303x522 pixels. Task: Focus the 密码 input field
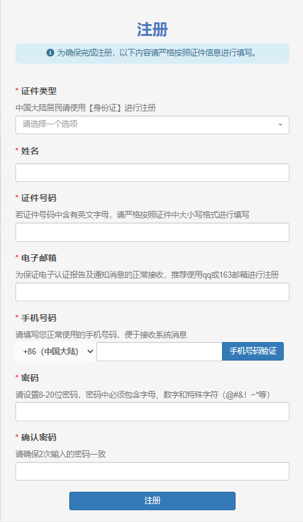[152, 411]
